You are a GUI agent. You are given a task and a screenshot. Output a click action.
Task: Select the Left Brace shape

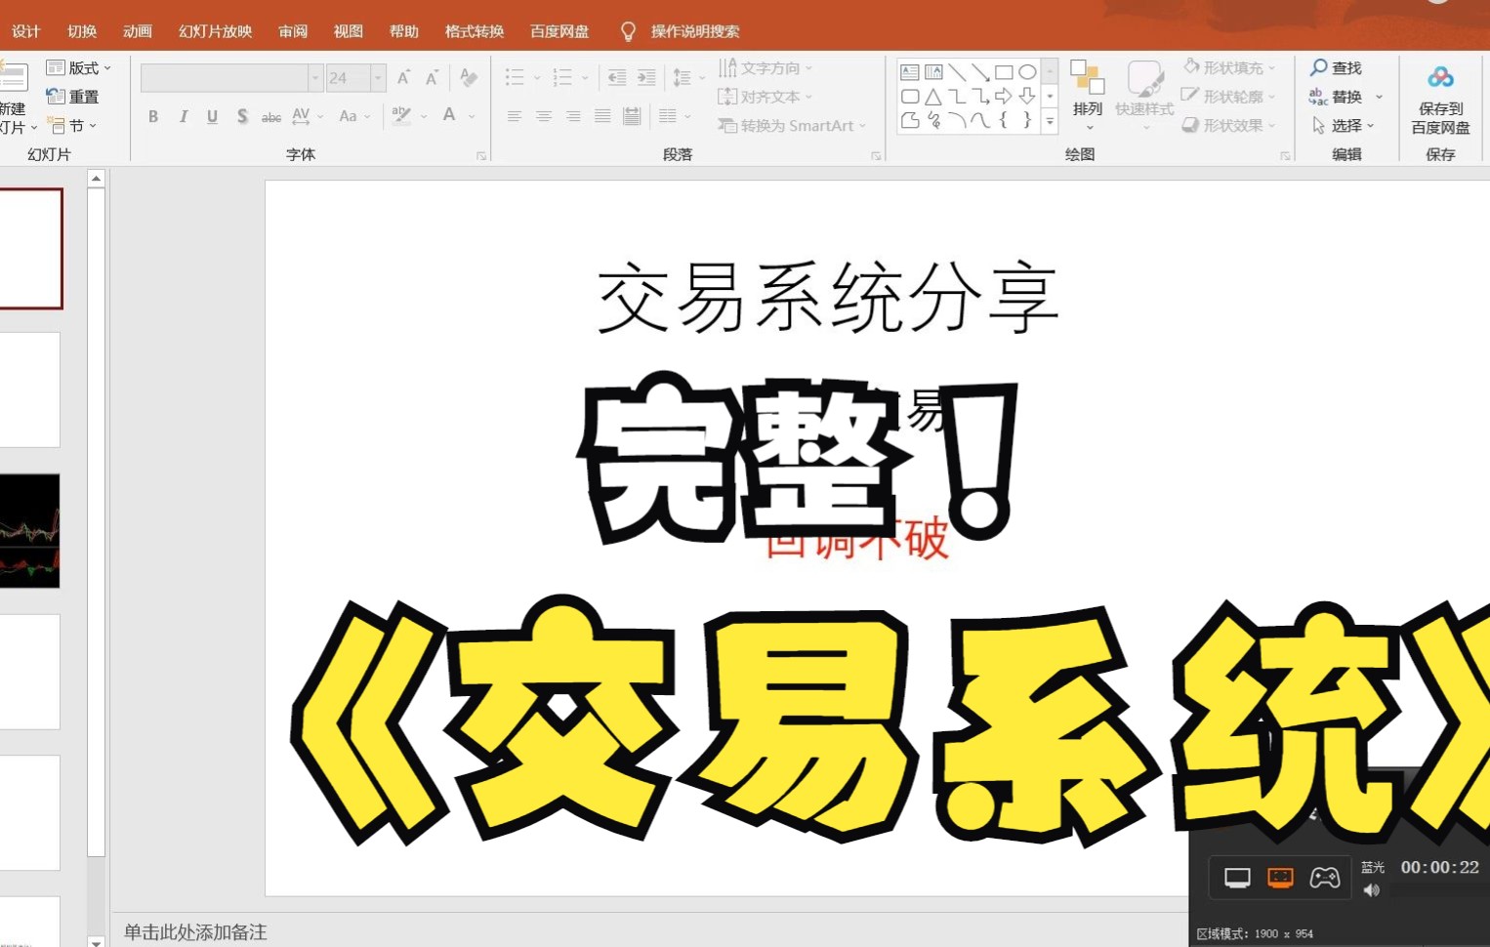[x=1004, y=120]
